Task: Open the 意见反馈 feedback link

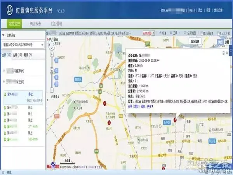Action: point(218,10)
